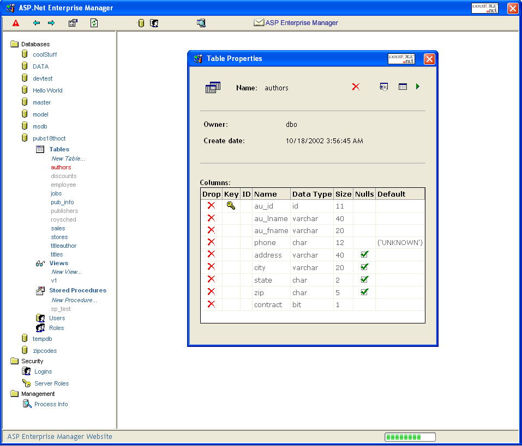
Task: Open the pubs18thoct database
Action: (x=49, y=138)
